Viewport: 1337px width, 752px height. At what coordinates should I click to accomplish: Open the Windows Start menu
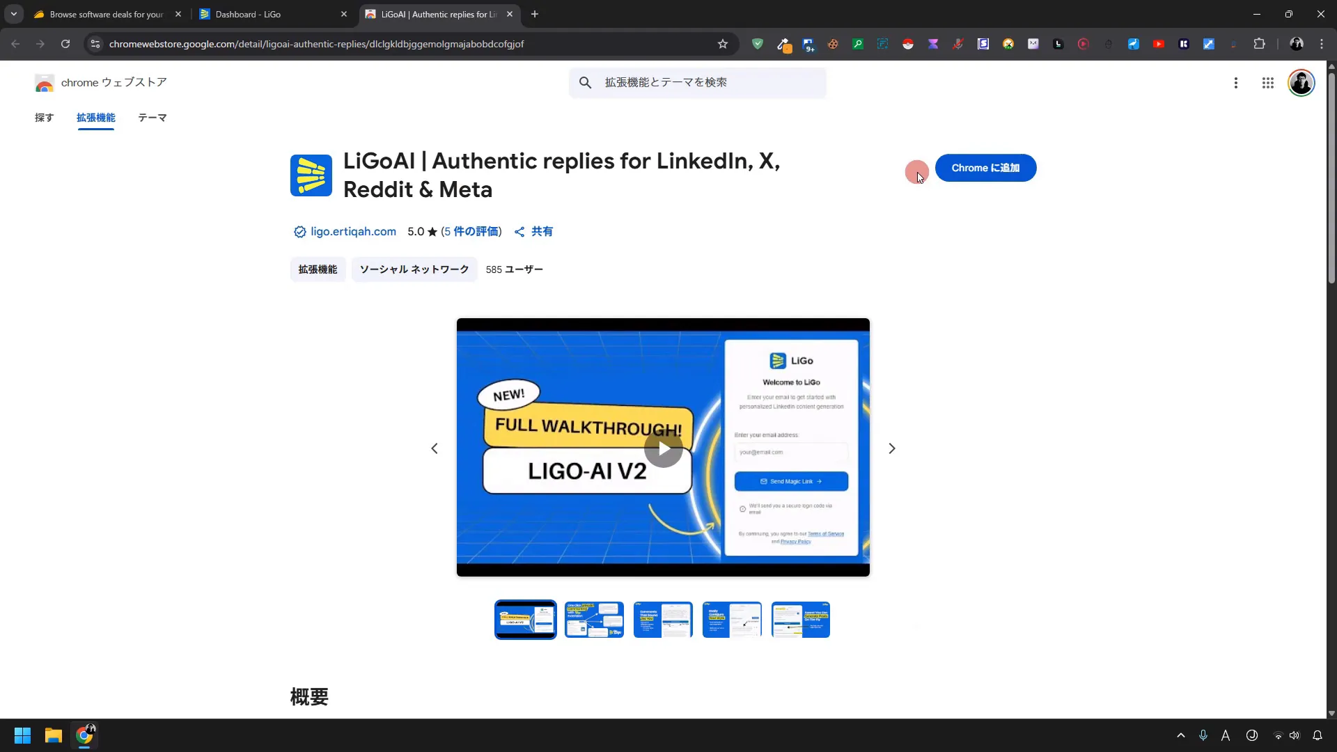click(x=22, y=735)
